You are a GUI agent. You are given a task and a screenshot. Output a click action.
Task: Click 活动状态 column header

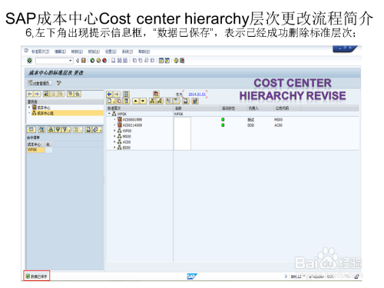tap(233, 108)
